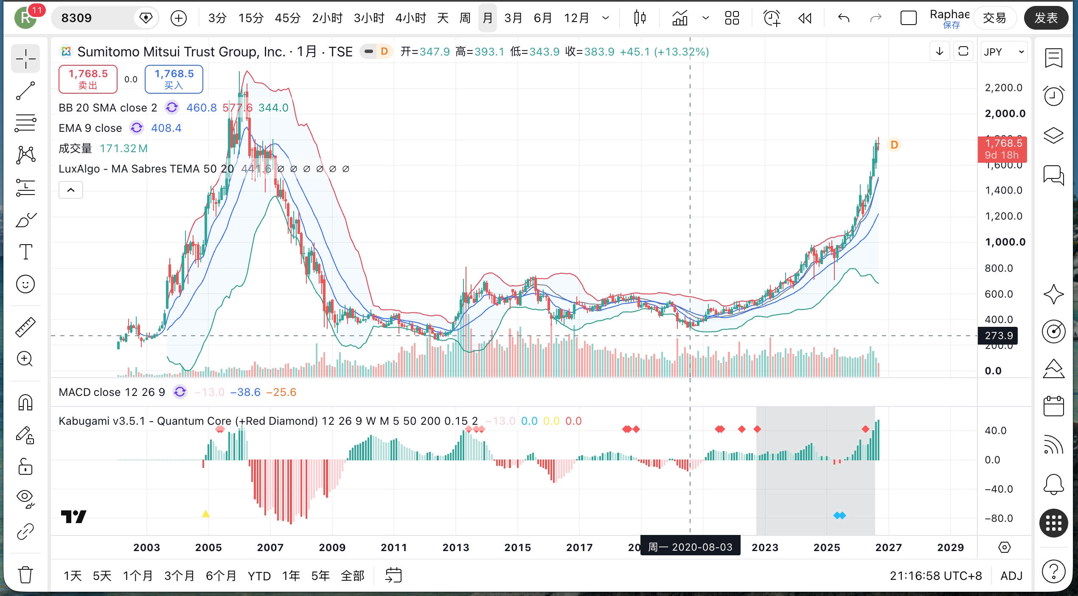Choose the brush drawing tool

25,220
